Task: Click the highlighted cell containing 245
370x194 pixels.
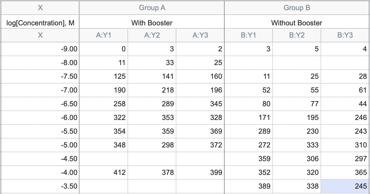Action: click(345, 186)
